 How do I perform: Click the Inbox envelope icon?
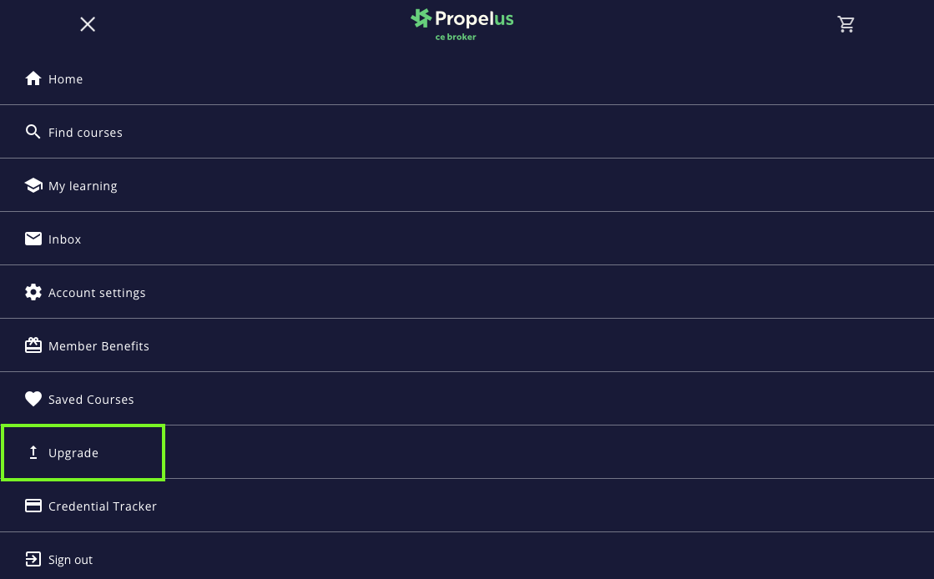[x=33, y=239]
